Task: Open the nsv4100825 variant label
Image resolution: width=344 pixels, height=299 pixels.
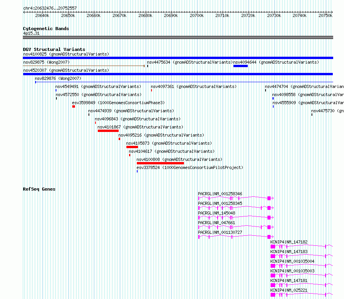Action: click(66, 54)
